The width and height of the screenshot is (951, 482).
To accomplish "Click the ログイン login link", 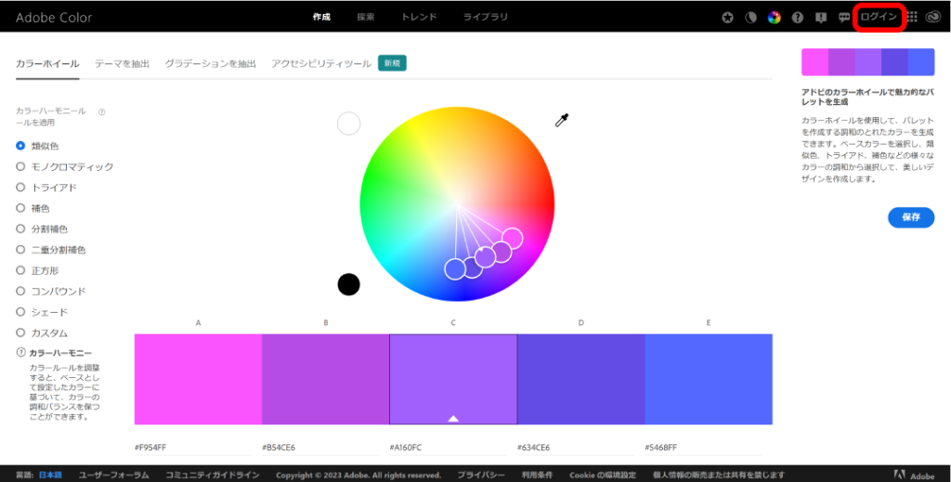I will point(879,18).
